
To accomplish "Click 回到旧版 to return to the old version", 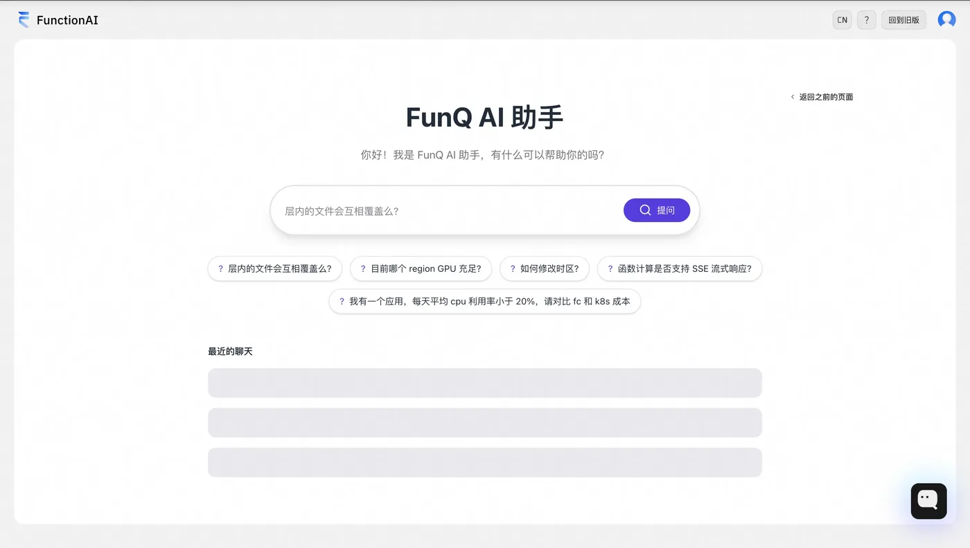I will pos(903,20).
